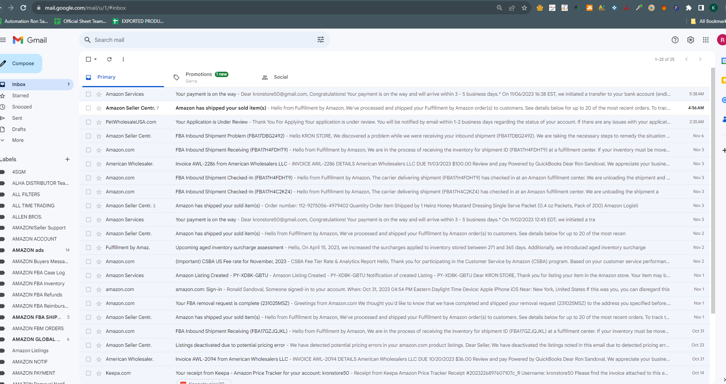Go forward in browser history
The width and height of the screenshot is (726, 384).
(x=11, y=8)
